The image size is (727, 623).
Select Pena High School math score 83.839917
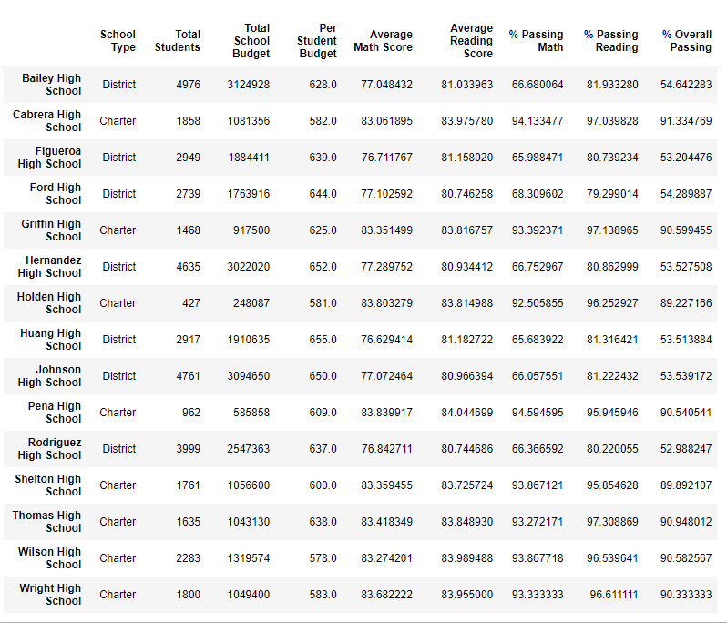[x=386, y=413]
